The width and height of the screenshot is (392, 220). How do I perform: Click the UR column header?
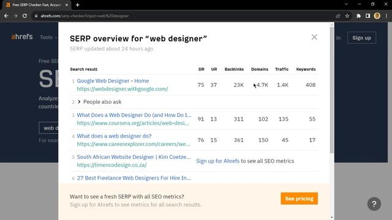click(x=214, y=69)
